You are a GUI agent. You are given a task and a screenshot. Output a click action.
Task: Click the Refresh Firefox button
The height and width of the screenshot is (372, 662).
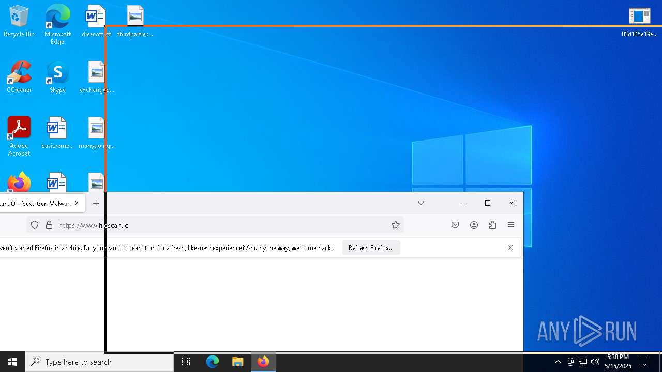[371, 248]
